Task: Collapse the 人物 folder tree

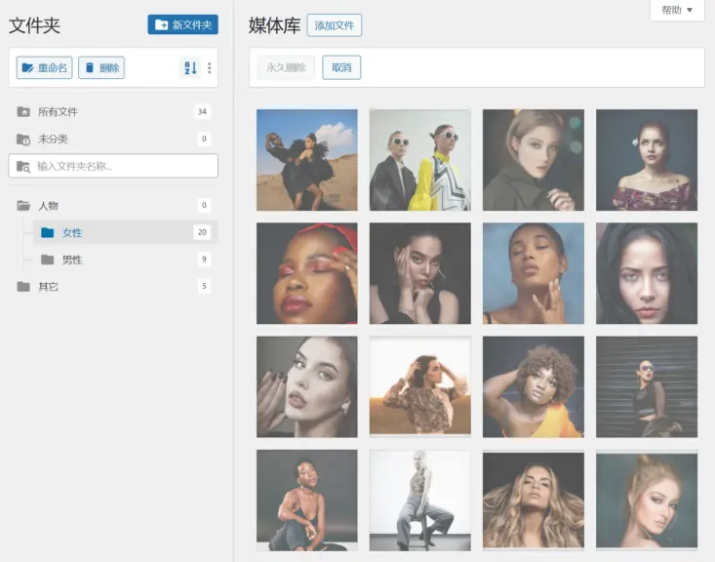Action: tap(23, 206)
